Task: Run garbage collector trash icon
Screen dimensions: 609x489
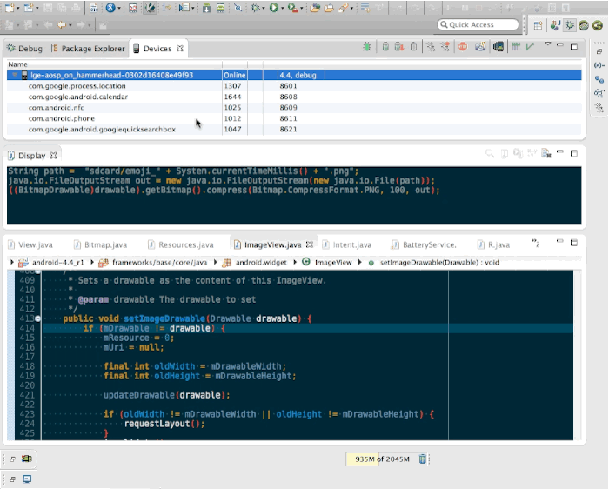Action: [x=423, y=459]
